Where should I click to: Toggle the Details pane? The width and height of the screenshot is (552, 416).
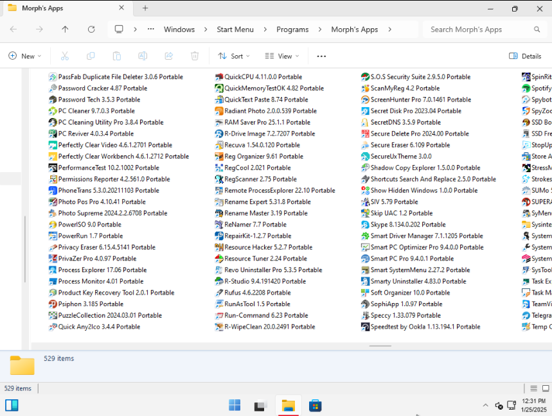pyautogui.click(x=525, y=56)
